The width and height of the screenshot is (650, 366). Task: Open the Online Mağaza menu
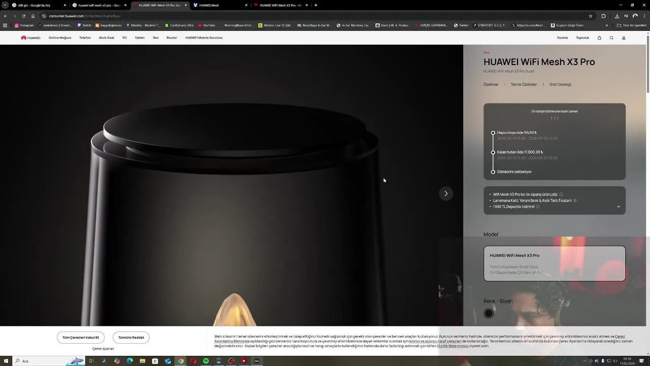pos(60,38)
